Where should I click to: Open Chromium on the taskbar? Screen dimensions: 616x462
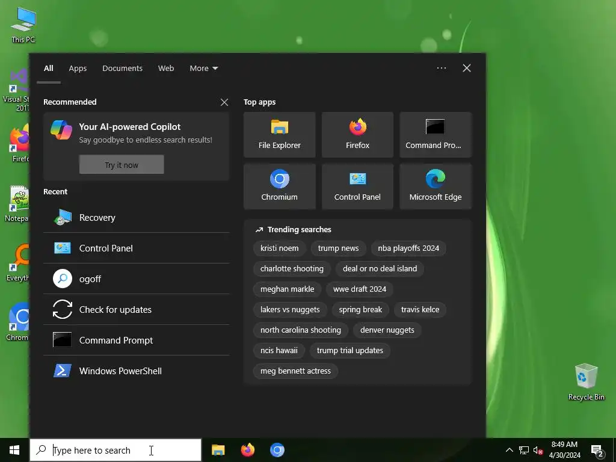pos(277,450)
